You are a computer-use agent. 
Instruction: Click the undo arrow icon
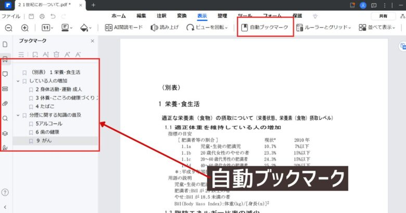click(53, 16)
